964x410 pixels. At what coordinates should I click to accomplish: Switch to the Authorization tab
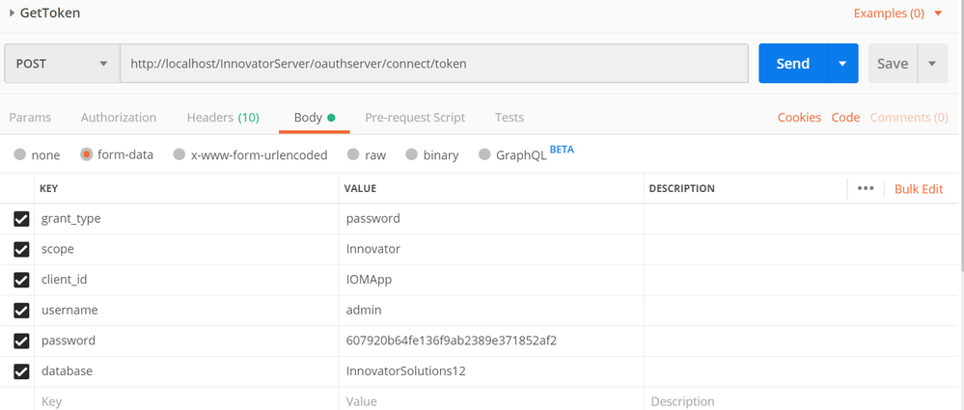(x=119, y=118)
